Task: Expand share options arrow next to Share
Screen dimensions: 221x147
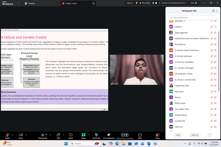Action: click(89, 135)
